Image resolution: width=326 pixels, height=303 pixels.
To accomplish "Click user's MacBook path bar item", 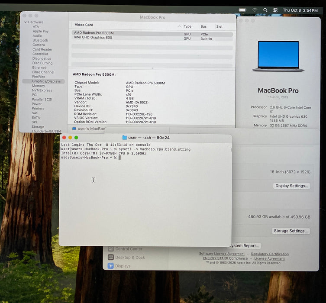I will (x=89, y=129).
